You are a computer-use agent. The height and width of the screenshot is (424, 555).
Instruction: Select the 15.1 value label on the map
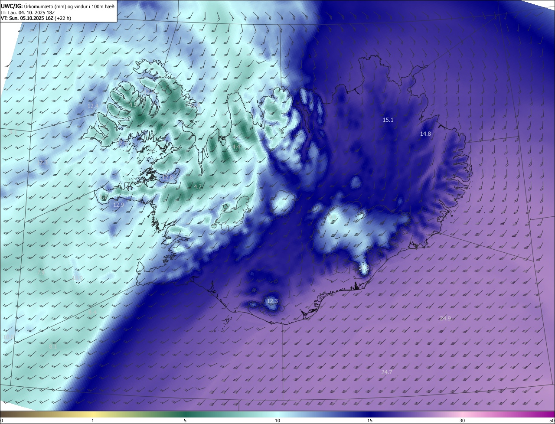pos(388,120)
